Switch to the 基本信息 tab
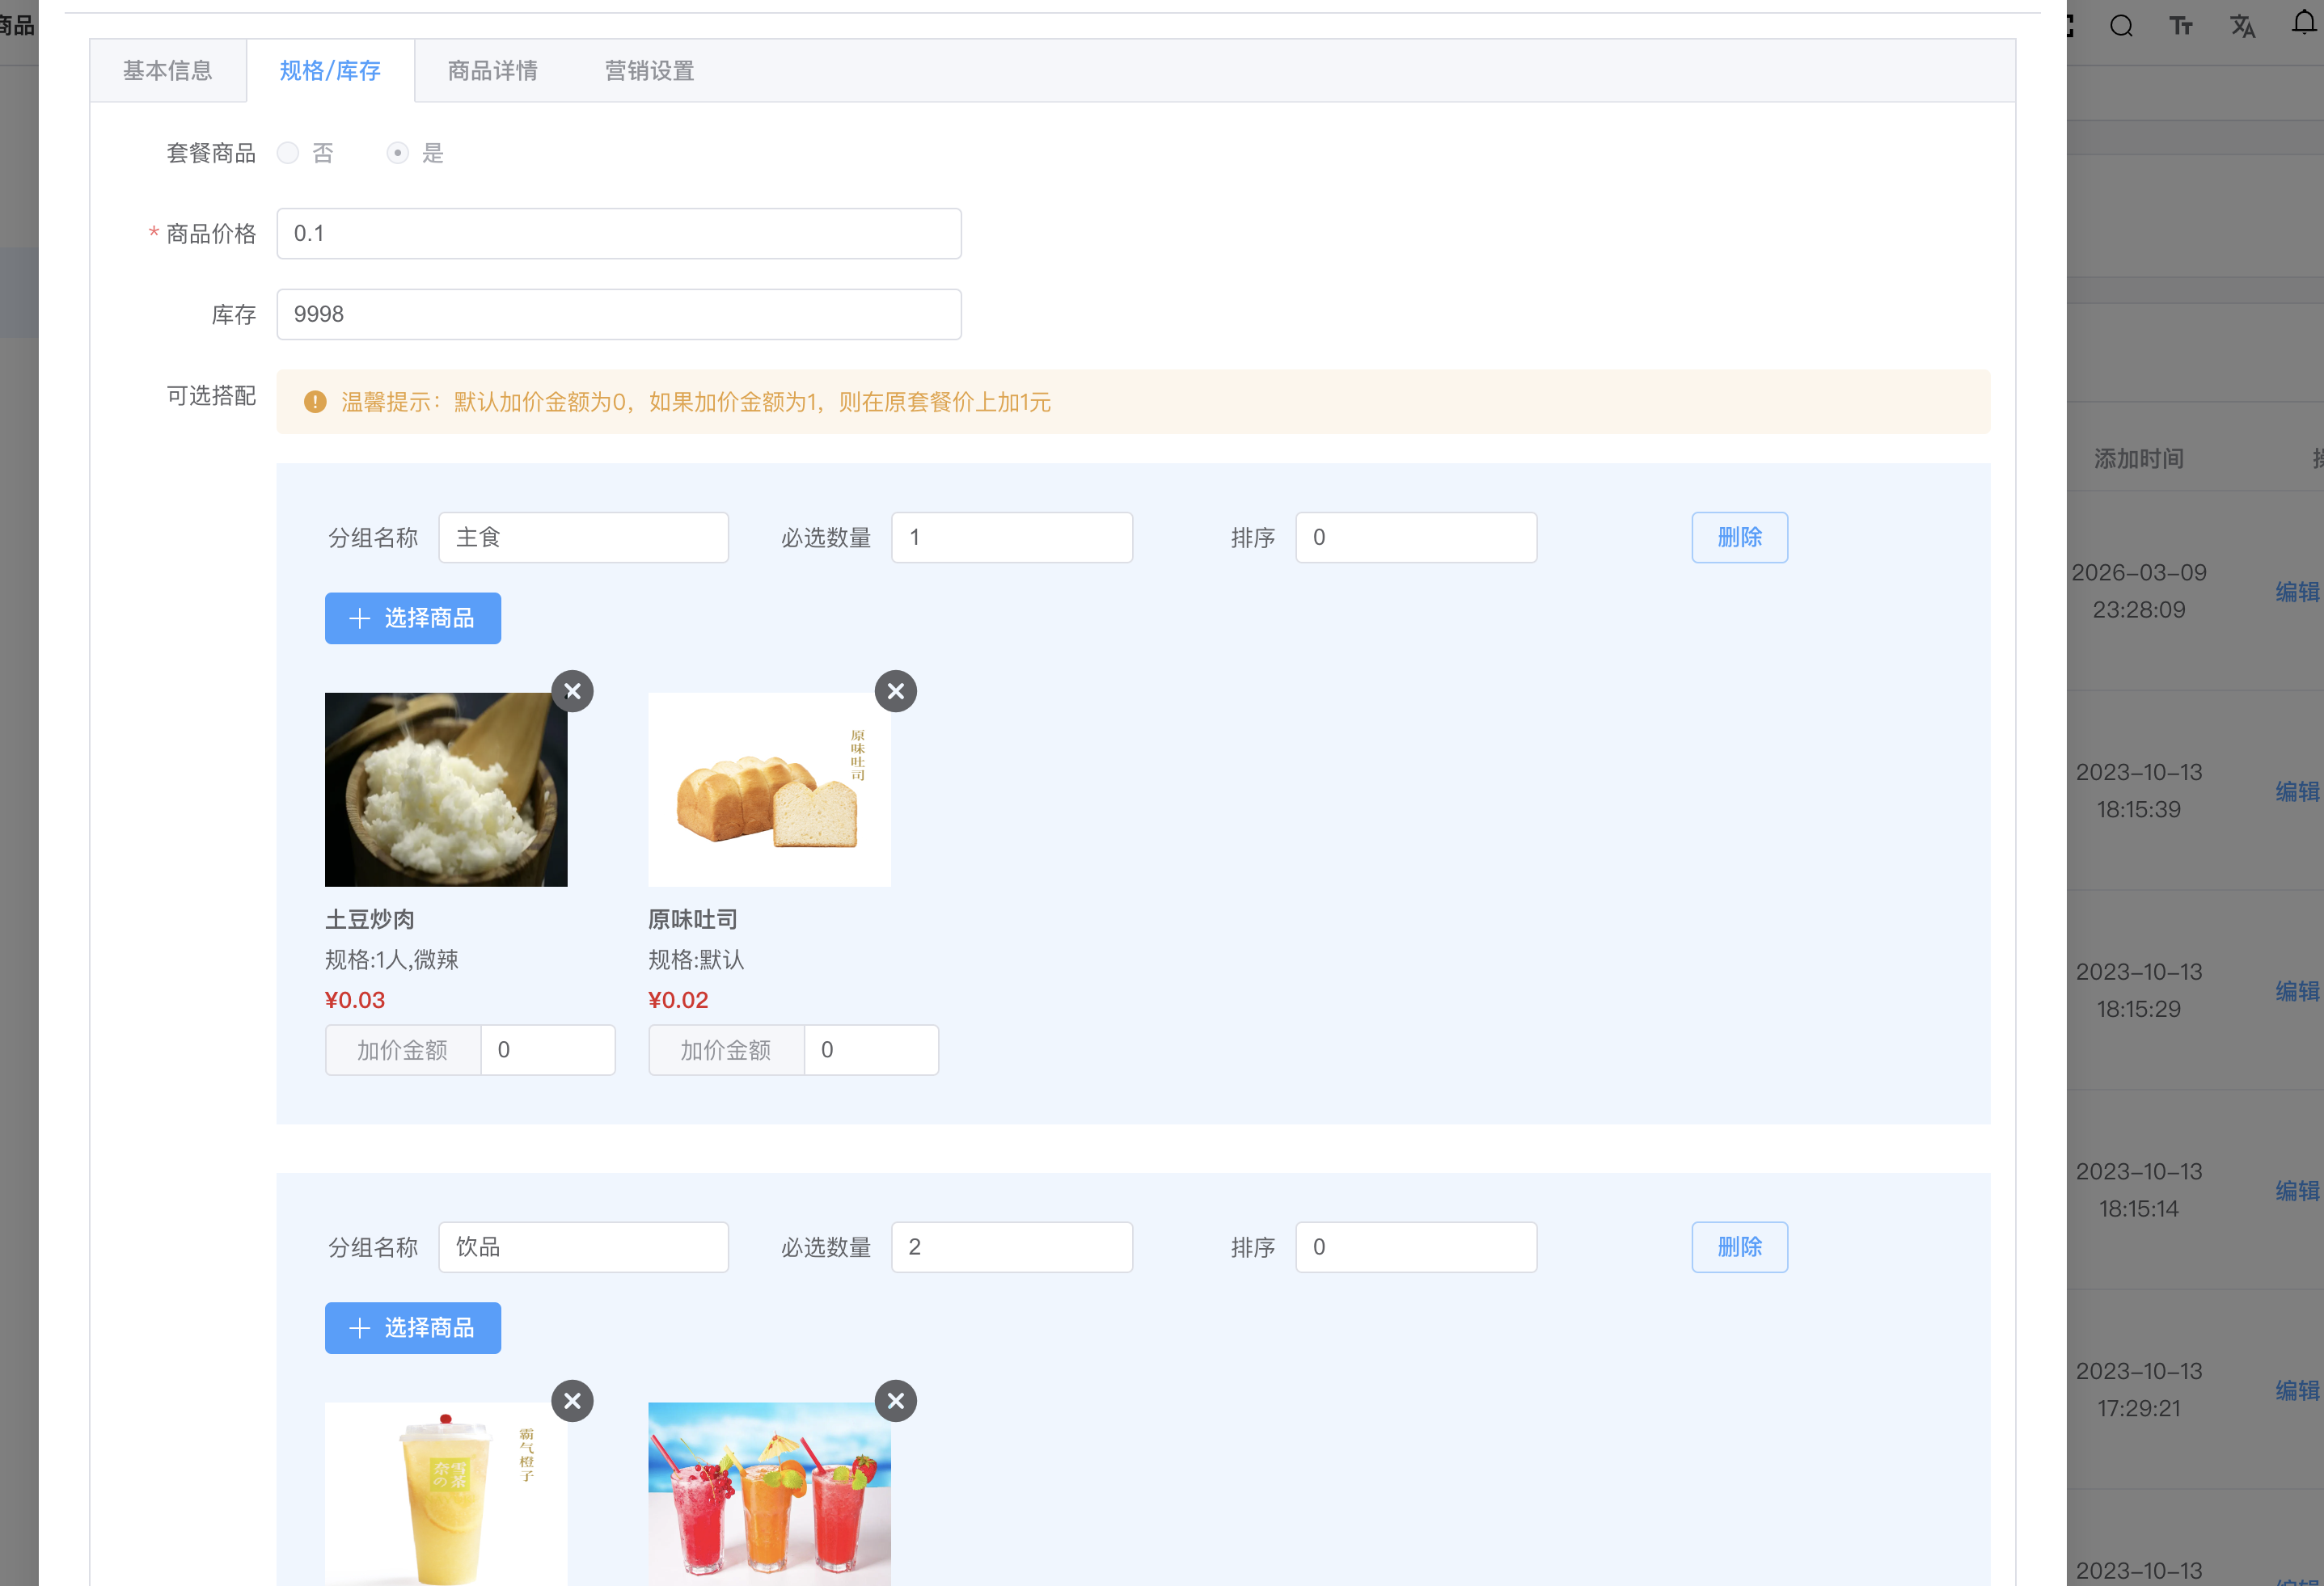Viewport: 2324px width, 1586px height. tap(167, 70)
